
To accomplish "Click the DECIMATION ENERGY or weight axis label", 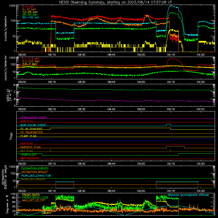I will click(4, 177).
